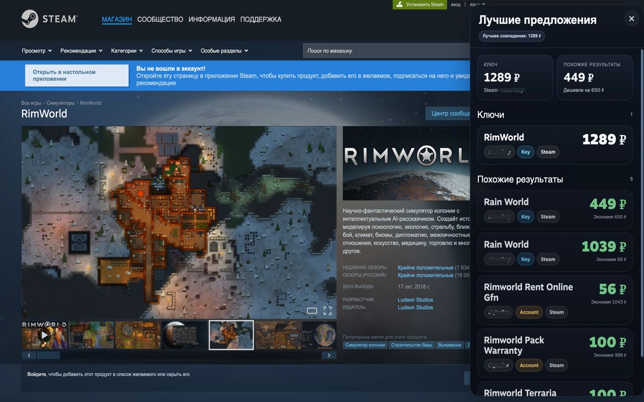The image size is (644, 402).
Task: Click Открыть в настольном приложении button
Action: 77,75
